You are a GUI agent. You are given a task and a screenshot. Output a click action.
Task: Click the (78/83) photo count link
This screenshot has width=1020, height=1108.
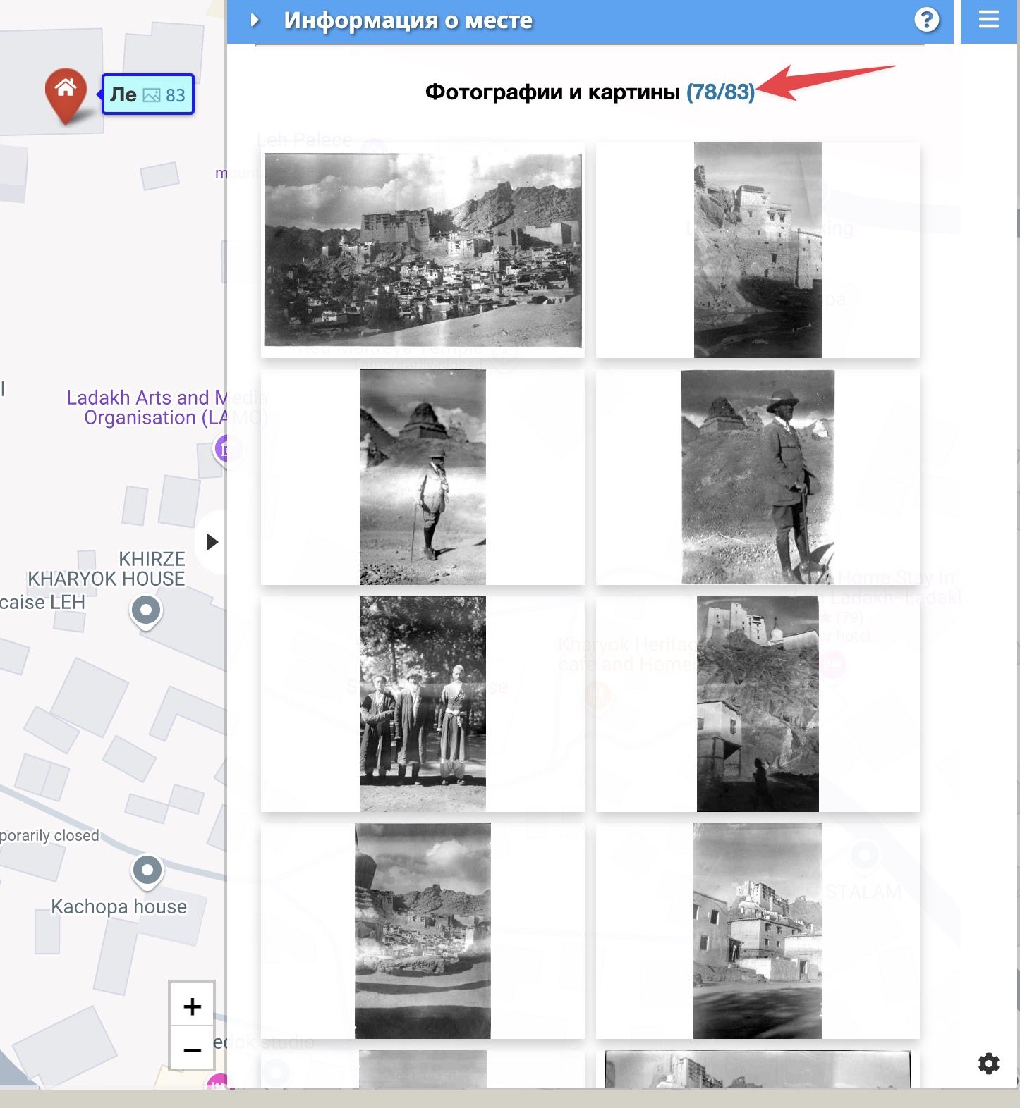pyautogui.click(x=720, y=92)
